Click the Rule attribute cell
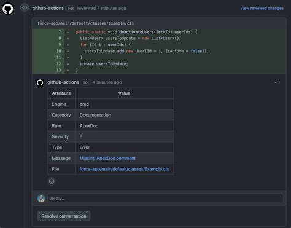Viewport: 291px width, 228px height. click(x=61, y=126)
